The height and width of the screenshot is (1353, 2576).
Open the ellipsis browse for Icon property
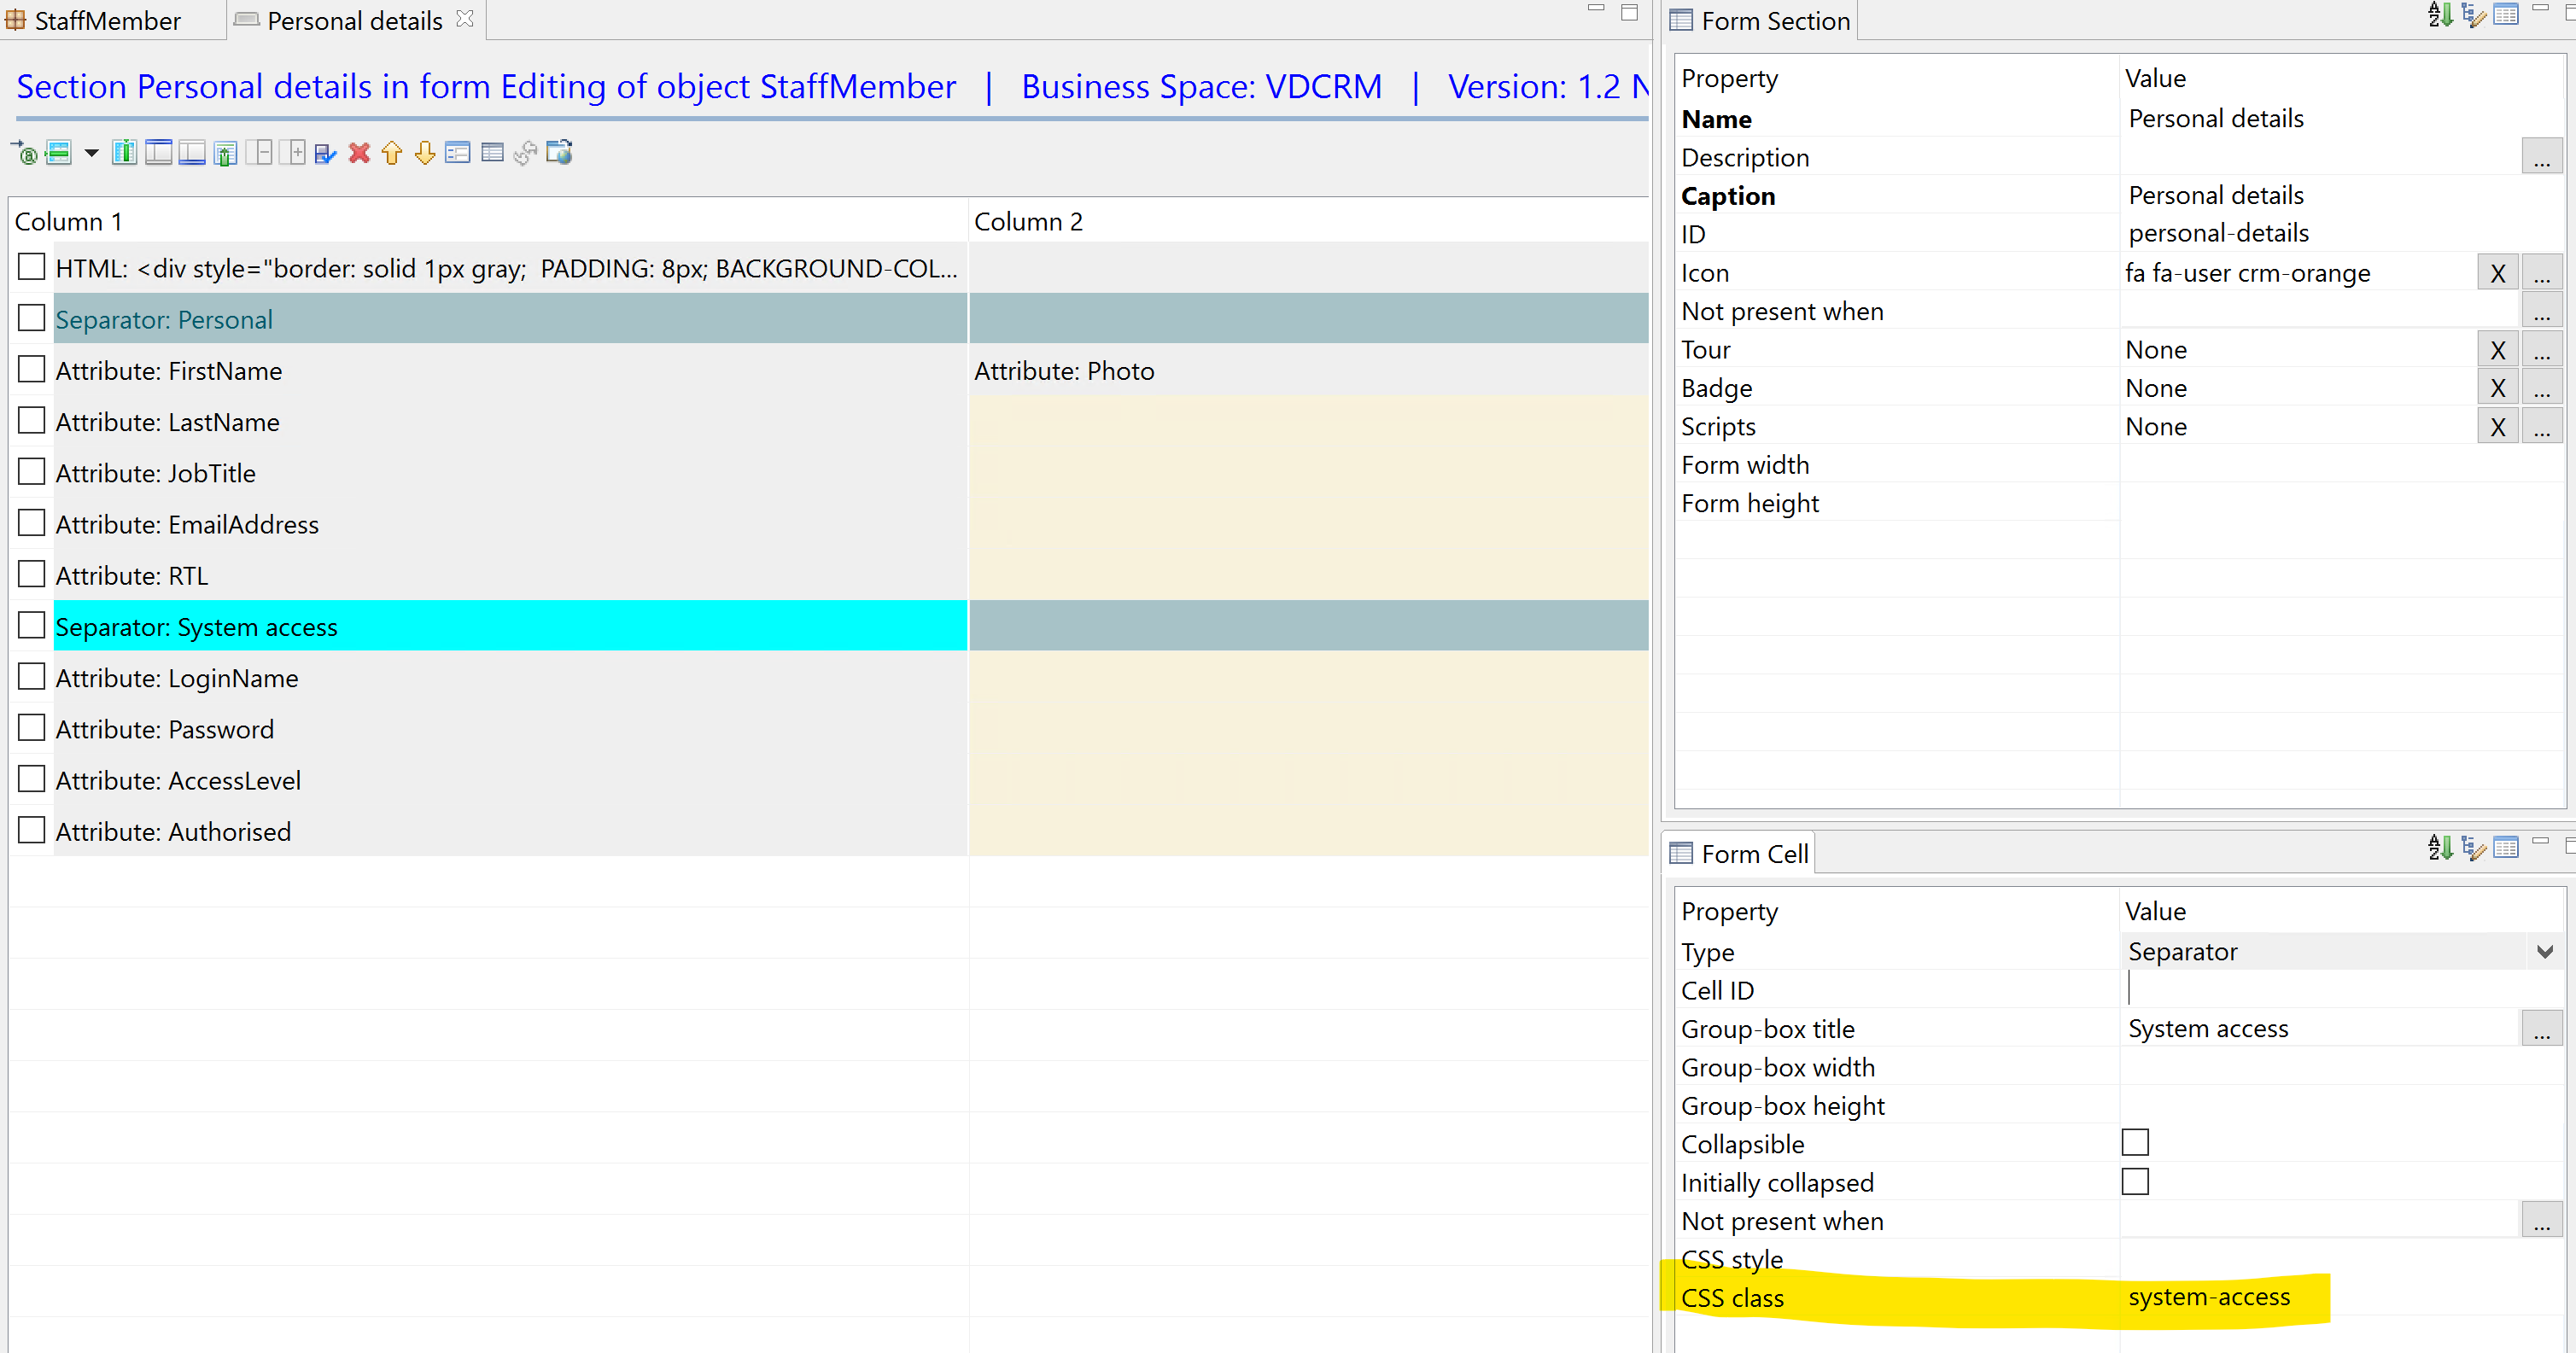pos(2541,273)
